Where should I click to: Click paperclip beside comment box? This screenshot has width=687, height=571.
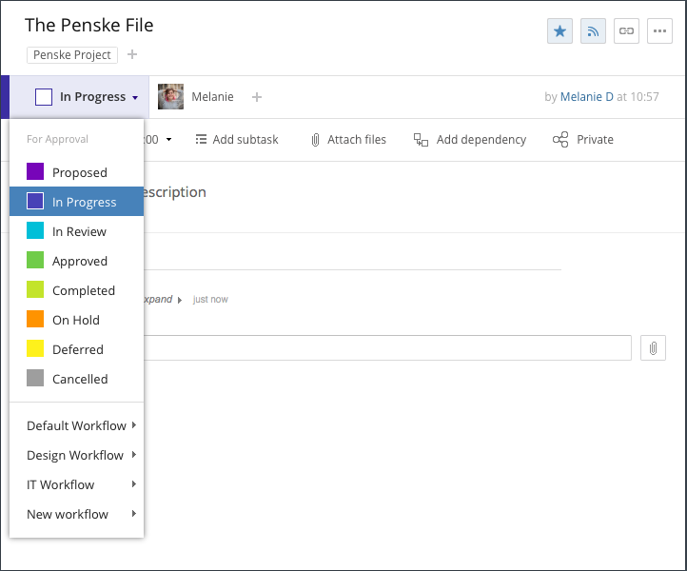[653, 348]
